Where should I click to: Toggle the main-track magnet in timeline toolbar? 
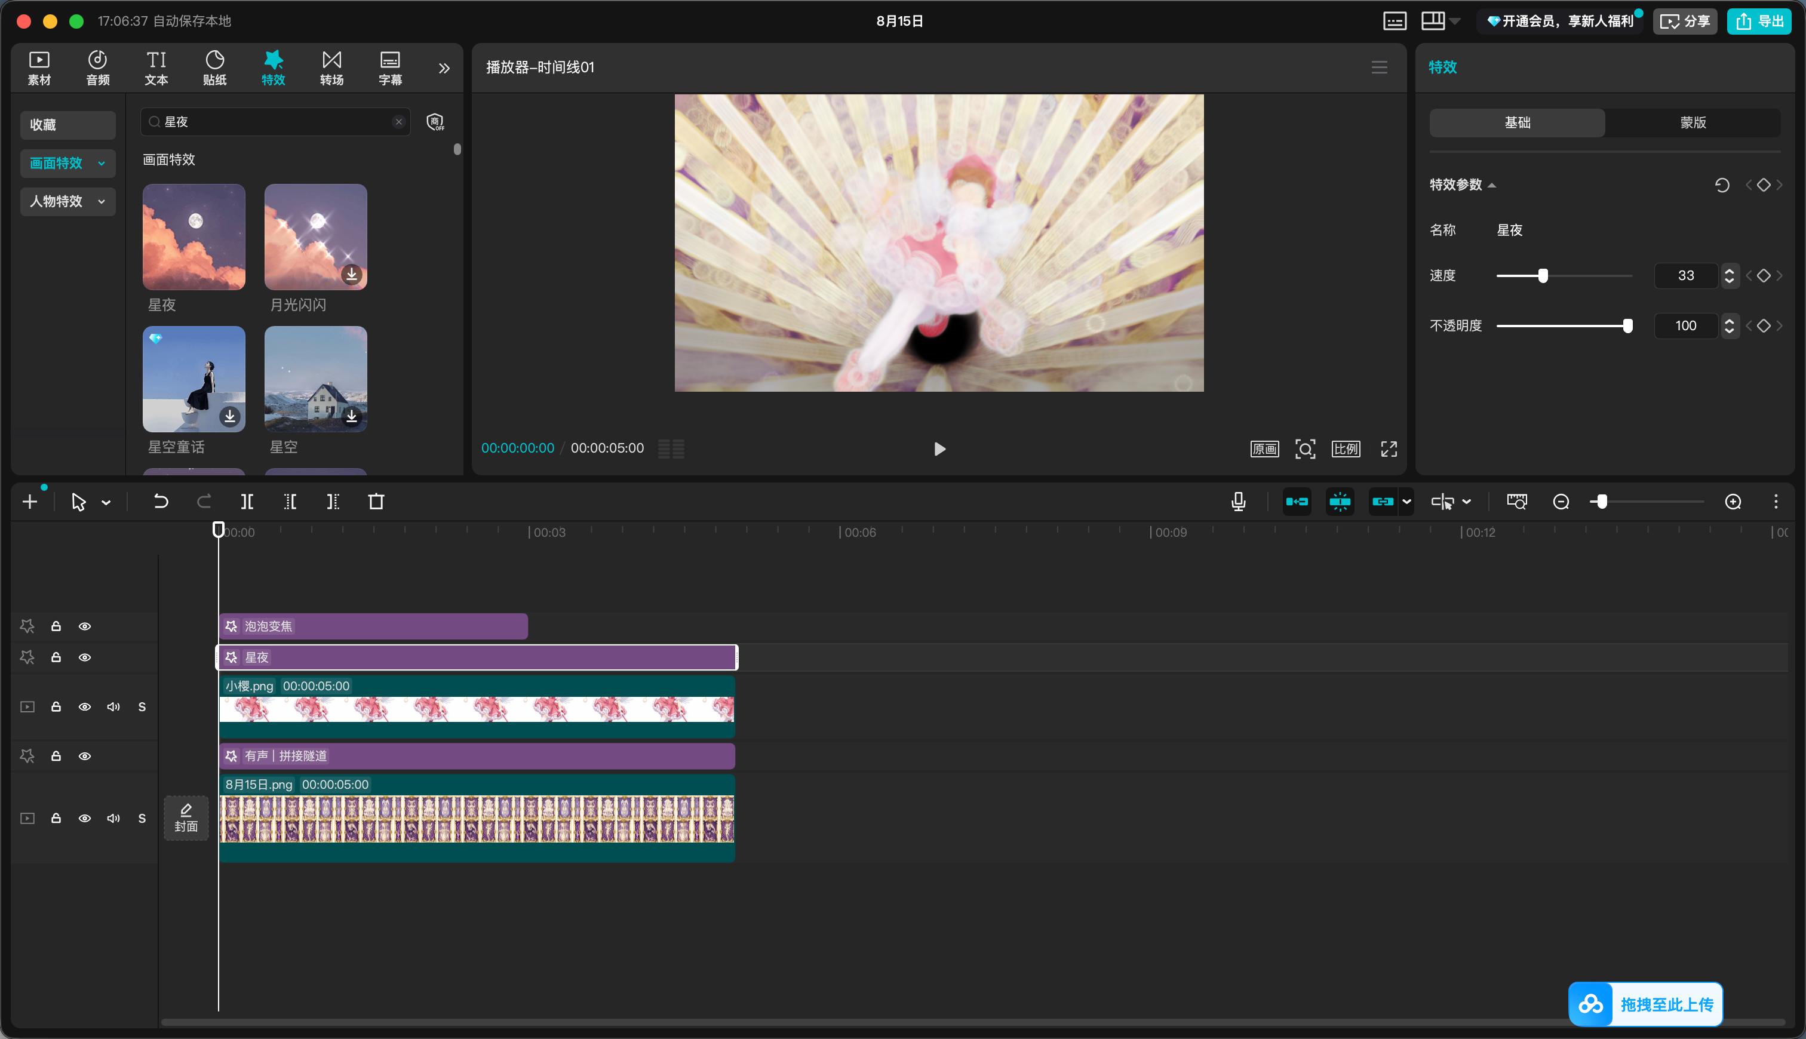[1297, 502]
